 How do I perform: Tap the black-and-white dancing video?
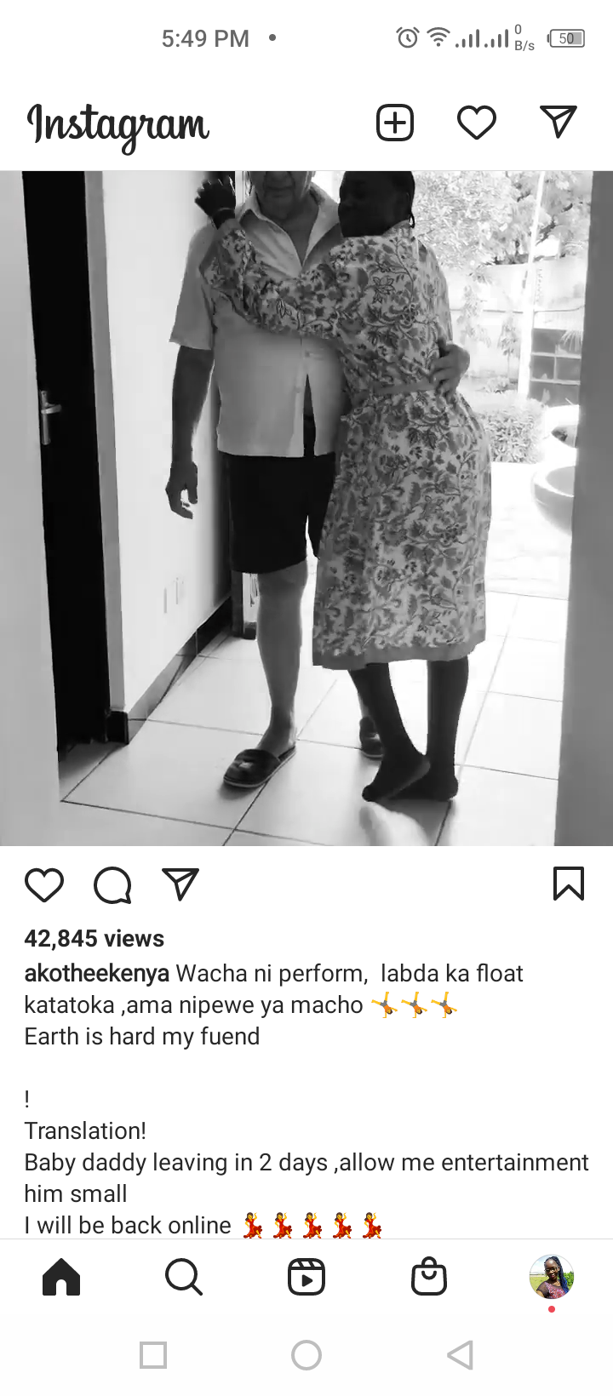(306, 508)
